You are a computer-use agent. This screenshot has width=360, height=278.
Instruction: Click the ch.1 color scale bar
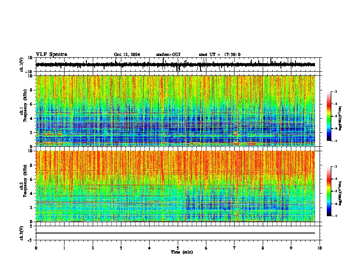tap(329, 116)
